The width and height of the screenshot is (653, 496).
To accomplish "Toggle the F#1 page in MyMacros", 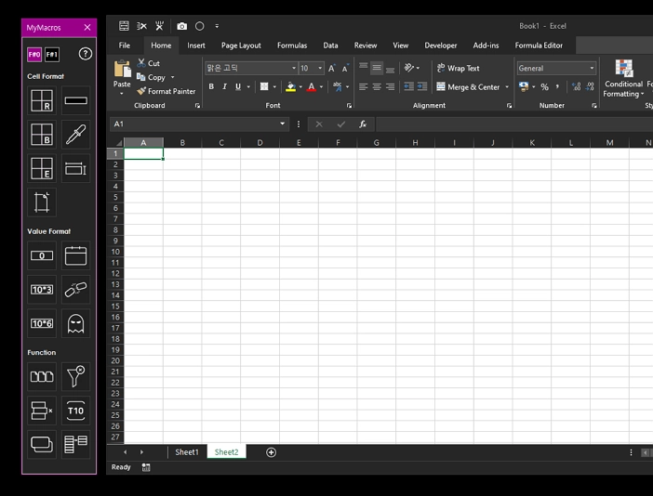I will (x=52, y=55).
